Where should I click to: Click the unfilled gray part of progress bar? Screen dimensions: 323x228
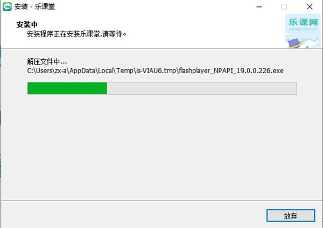pyautogui.click(x=202, y=88)
